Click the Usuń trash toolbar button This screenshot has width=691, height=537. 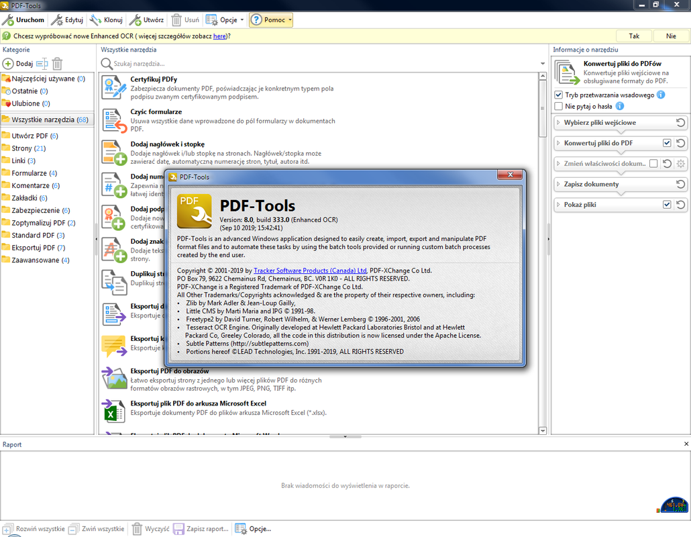(185, 20)
